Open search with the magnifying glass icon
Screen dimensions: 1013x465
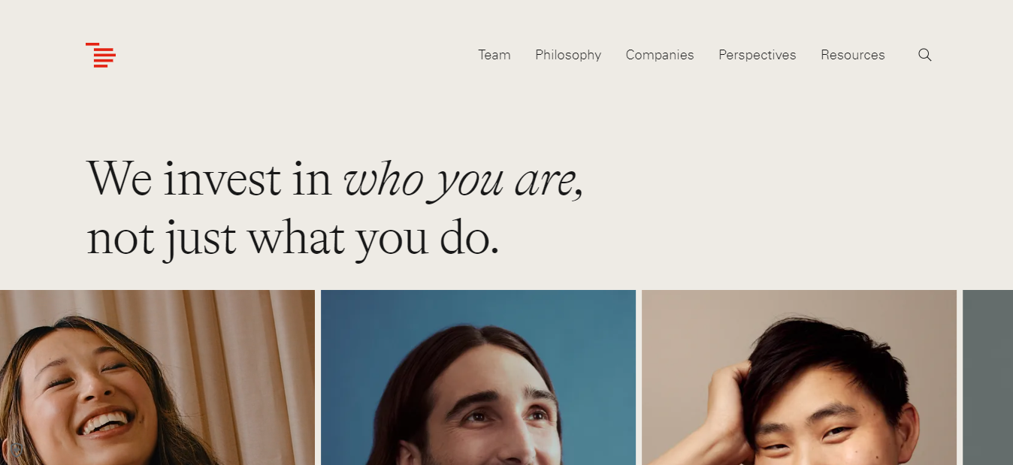point(925,55)
